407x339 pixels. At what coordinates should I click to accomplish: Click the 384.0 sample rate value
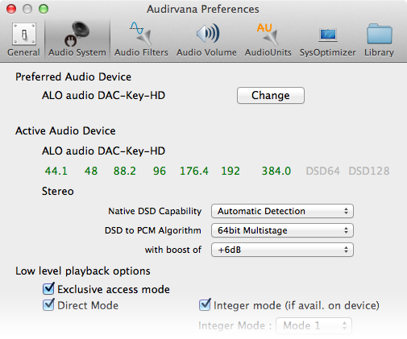tap(276, 171)
